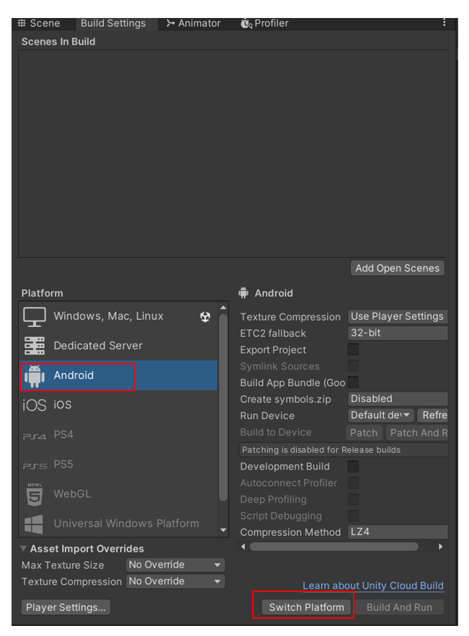Screen dimensions: 469x636
Task: Open the Compression Method LZ4 dropdown
Action: coord(398,532)
